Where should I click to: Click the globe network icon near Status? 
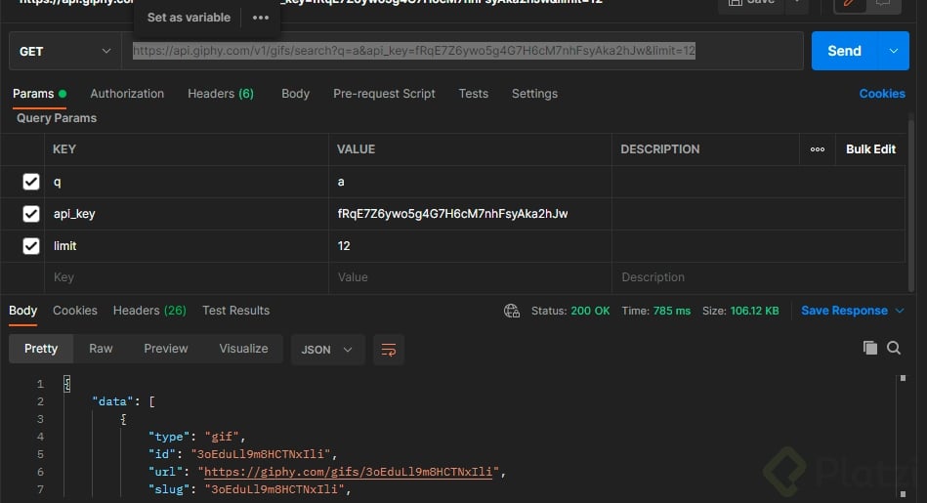point(512,311)
